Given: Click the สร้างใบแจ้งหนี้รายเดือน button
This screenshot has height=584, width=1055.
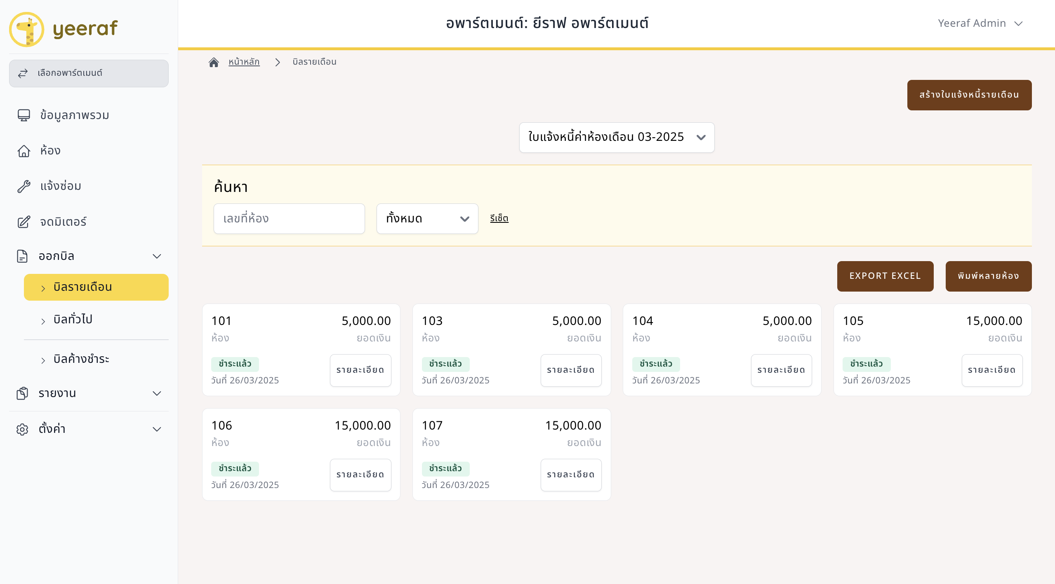Looking at the screenshot, I should (x=969, y=95).
